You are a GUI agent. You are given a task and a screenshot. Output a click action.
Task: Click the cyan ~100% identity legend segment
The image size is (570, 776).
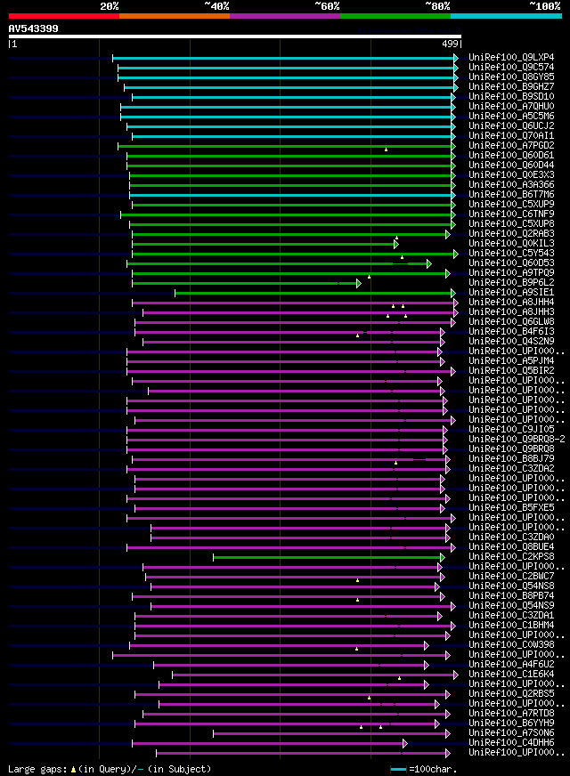pos(506,16)
